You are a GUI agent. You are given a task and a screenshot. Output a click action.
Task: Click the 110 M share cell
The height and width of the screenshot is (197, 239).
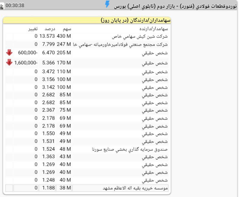[x=64, y=72]
